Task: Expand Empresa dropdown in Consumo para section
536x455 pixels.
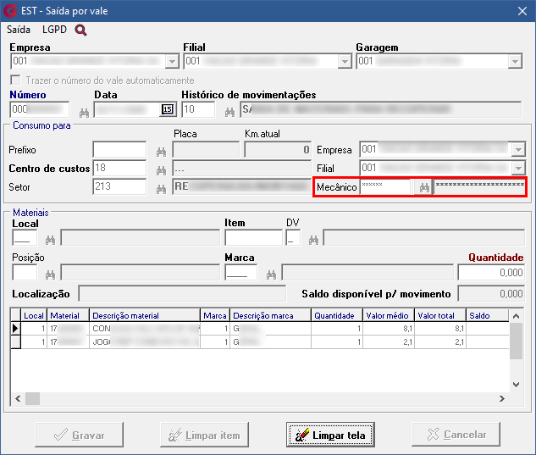Action: point(518,149)
